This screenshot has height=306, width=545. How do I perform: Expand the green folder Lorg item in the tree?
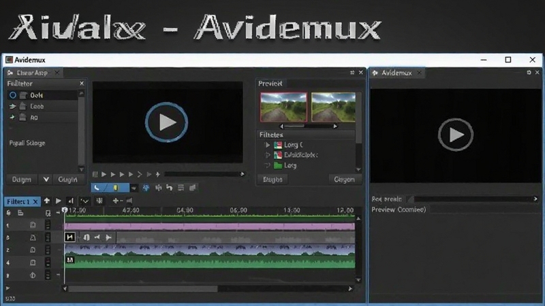[x=267, y=165]
